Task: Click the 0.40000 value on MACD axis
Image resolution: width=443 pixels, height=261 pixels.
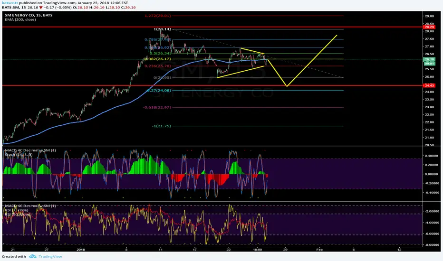Action: point(432,156)
